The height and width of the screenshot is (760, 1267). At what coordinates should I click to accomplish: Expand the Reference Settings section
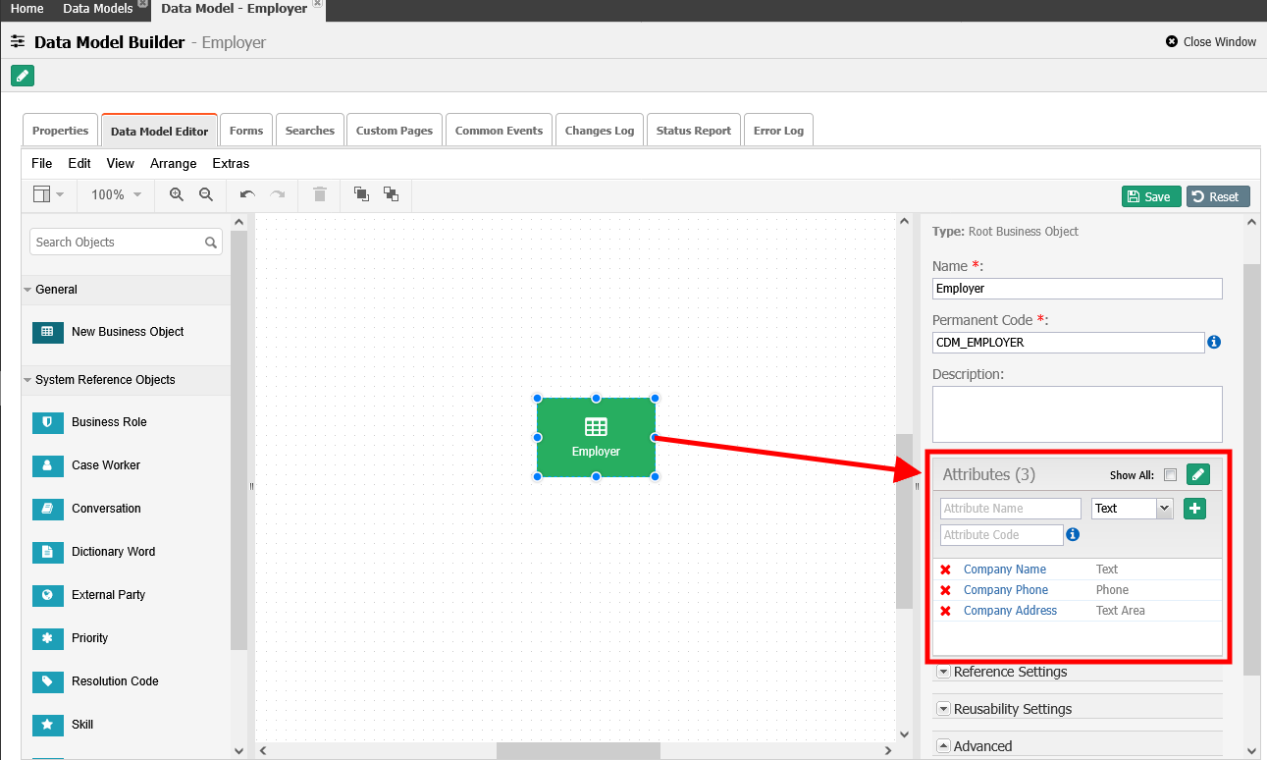[x=944, y=672]
